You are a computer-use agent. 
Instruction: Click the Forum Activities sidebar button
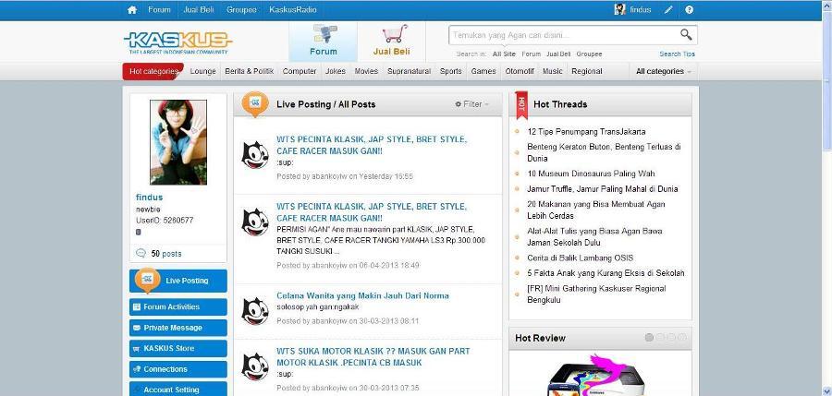pos(178,307)
